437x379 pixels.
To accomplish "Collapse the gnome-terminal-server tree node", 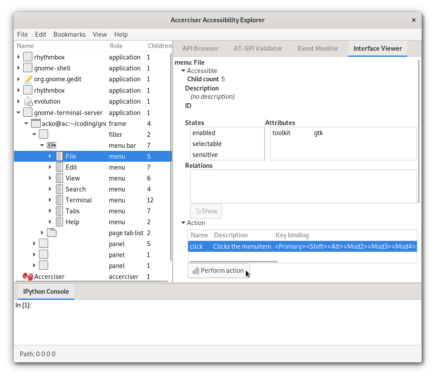I will pos(18,113).
